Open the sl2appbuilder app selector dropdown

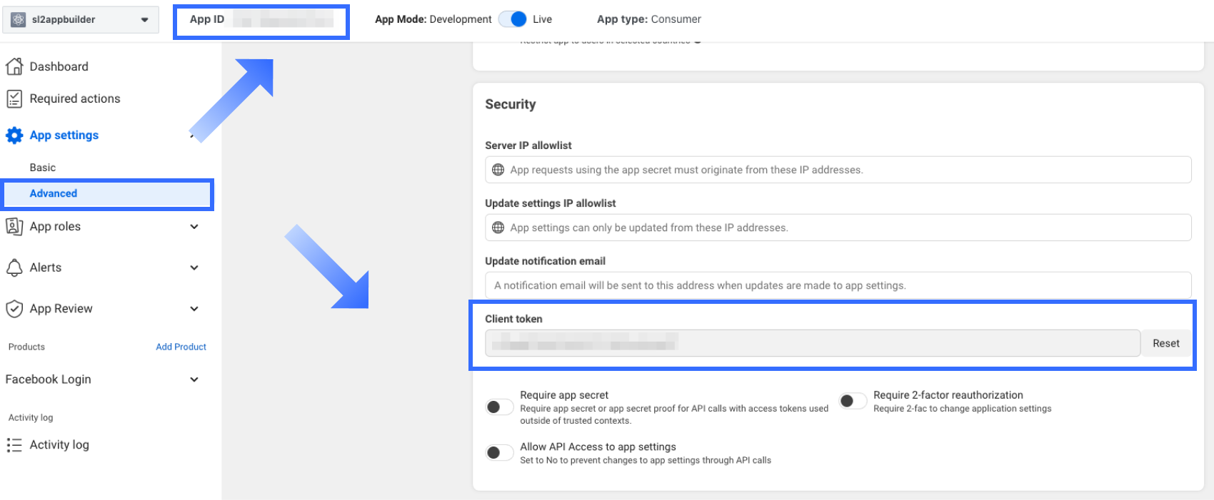coord(144,19)
